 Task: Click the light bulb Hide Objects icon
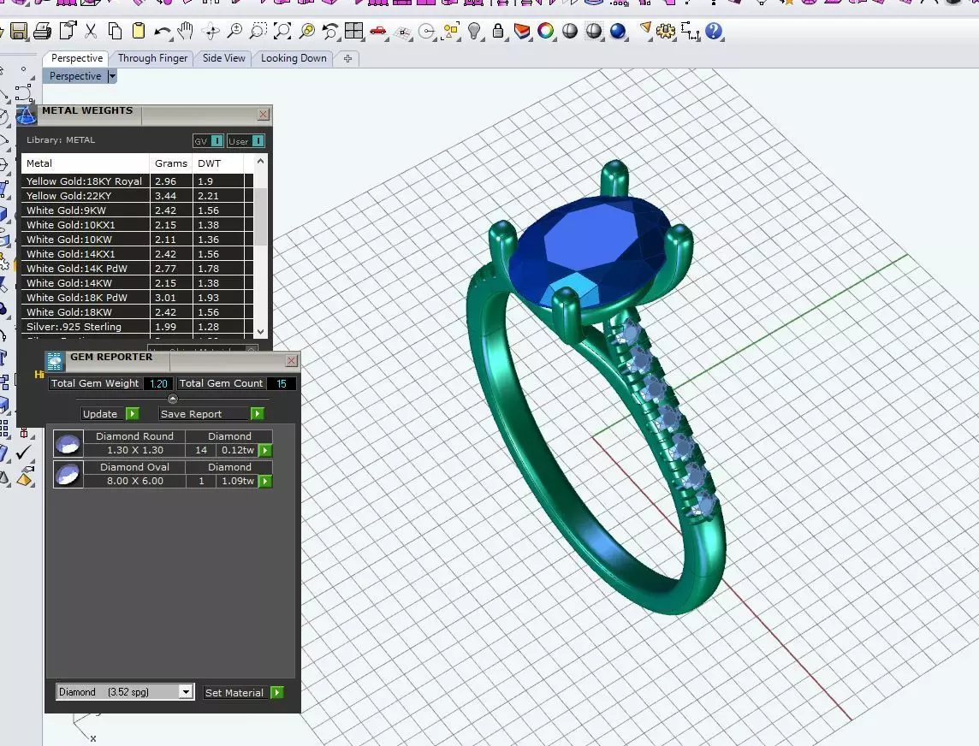click(474, 31)
